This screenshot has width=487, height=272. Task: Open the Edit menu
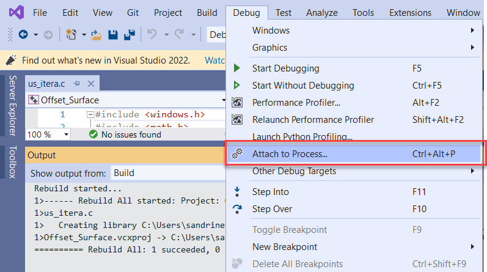tap(70, 13)
